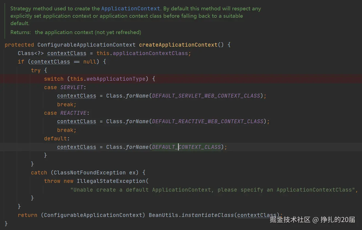The height and width of the screenshot is (230, 362).
Task: Click the switch keyword
Action: coord(54,79)
